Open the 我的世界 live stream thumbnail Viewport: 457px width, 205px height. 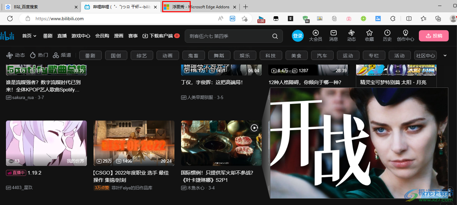(x=46, y=143)
